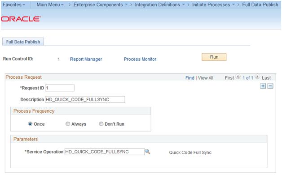Jump to First in Process Request
The image size is (282, 178).
(229, 78)
